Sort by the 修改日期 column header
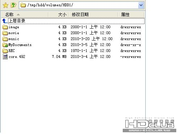Screen dimensions: 178x134 93,15
